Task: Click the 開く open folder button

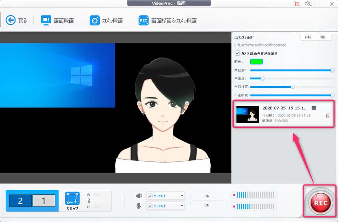Action: (x=323, y=37)
